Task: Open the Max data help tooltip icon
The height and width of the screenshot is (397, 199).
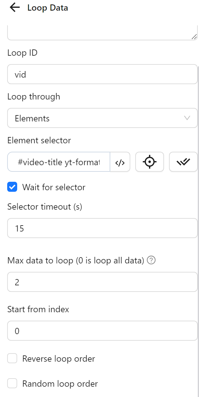Action: click(151, 260)
